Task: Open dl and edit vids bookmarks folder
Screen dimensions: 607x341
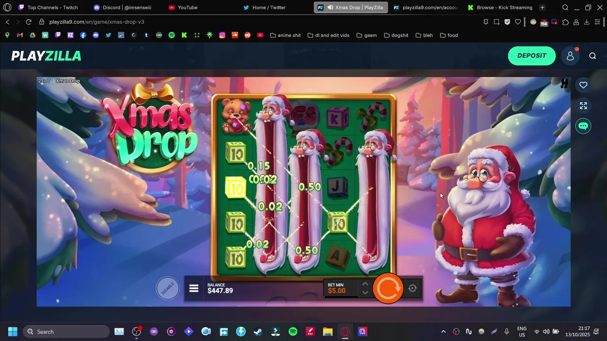Action: [328, 35]
